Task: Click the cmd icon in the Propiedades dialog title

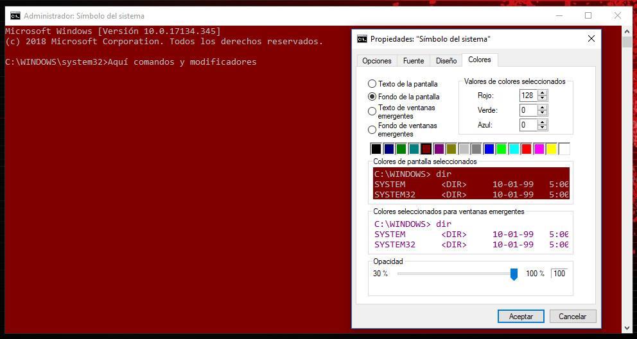Action: click(362, 39)
